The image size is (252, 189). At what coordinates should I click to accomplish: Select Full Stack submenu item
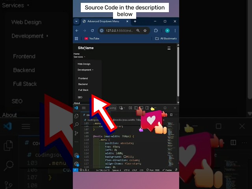click(83, 90)
